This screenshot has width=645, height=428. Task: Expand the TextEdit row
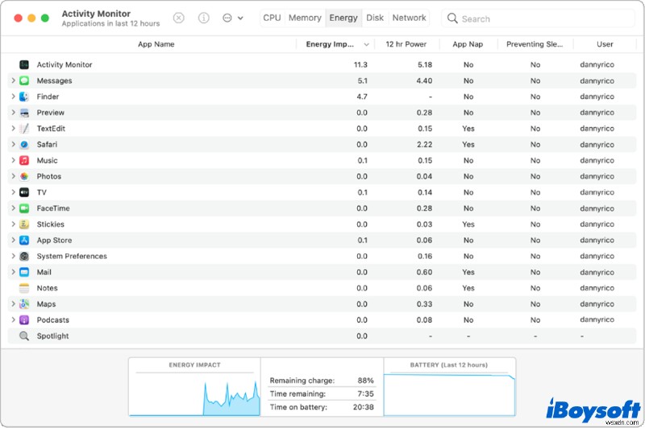(x=13, y=129)
